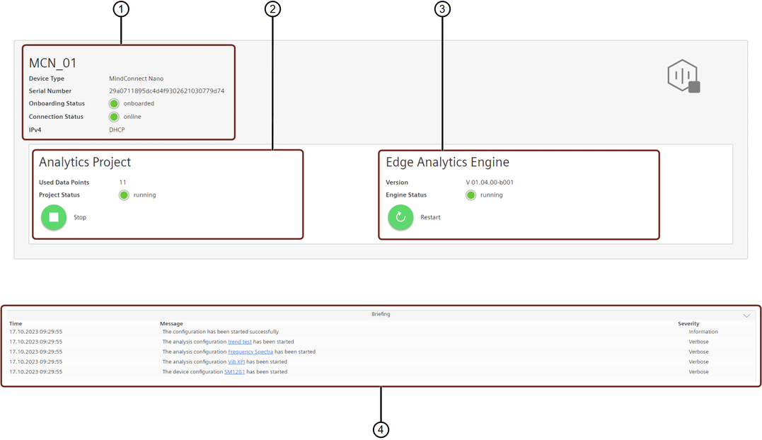Click the version value 'V 01.04.00-b001'
Image resolution: width=762 pixels, height=440 pixels.
point(490,182)
